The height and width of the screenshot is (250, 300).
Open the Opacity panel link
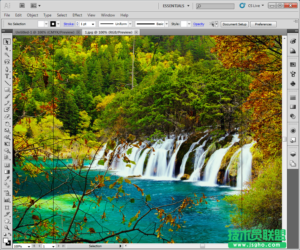pyautogui.click(x=199, y=24)
